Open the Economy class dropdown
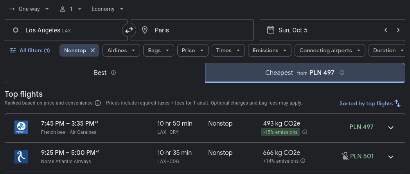Viewport: 410px width, 174px height. click(107, 9)
